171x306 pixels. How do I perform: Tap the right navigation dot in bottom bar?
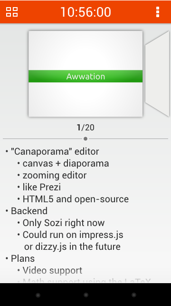(133, 295)
